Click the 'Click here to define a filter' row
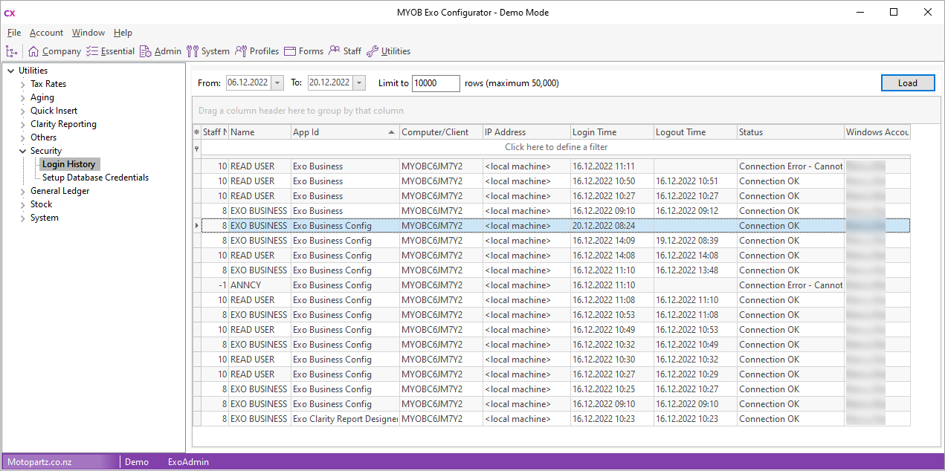Screen dimensions: 945x471 556,147
